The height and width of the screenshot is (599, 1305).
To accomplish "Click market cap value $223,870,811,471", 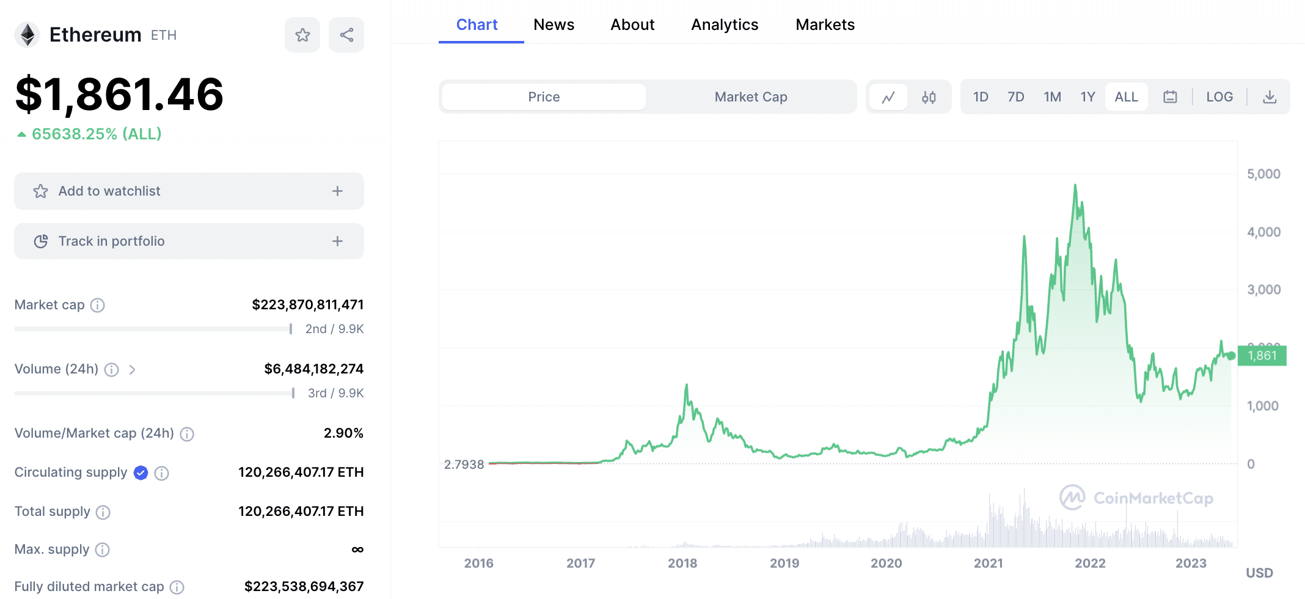I will [308, 304].
